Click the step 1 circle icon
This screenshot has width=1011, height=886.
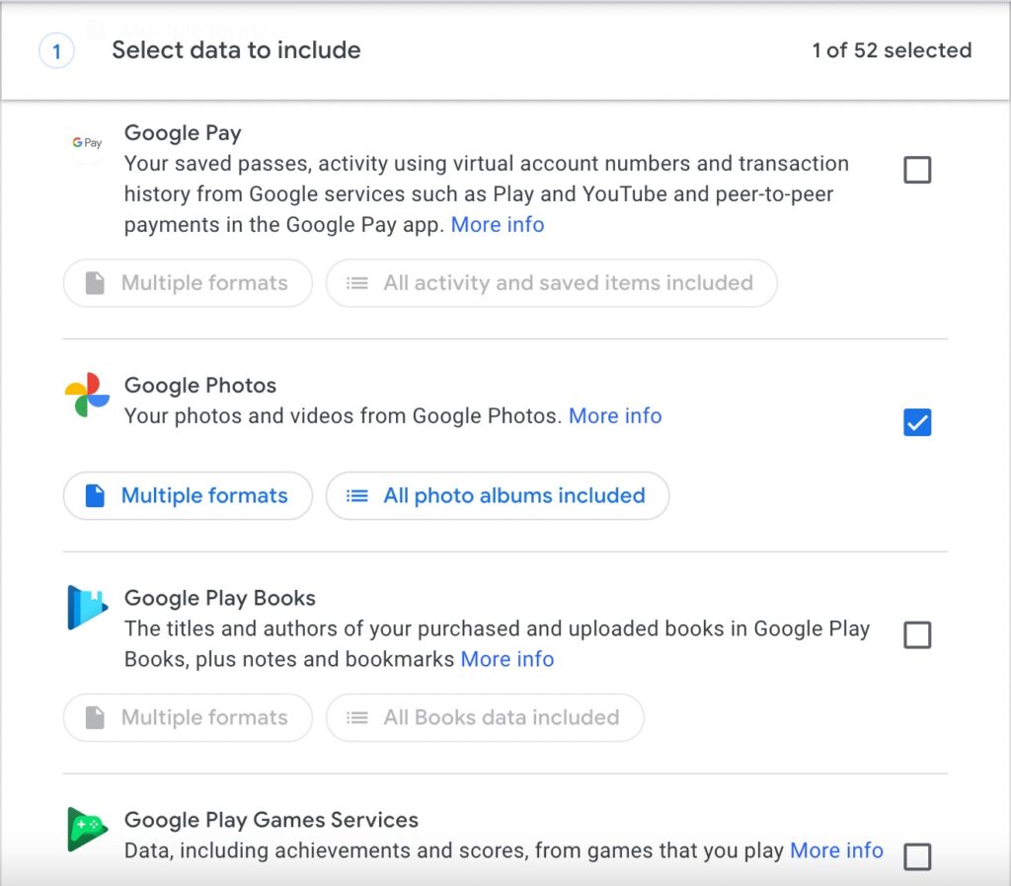tap(56, 51)
